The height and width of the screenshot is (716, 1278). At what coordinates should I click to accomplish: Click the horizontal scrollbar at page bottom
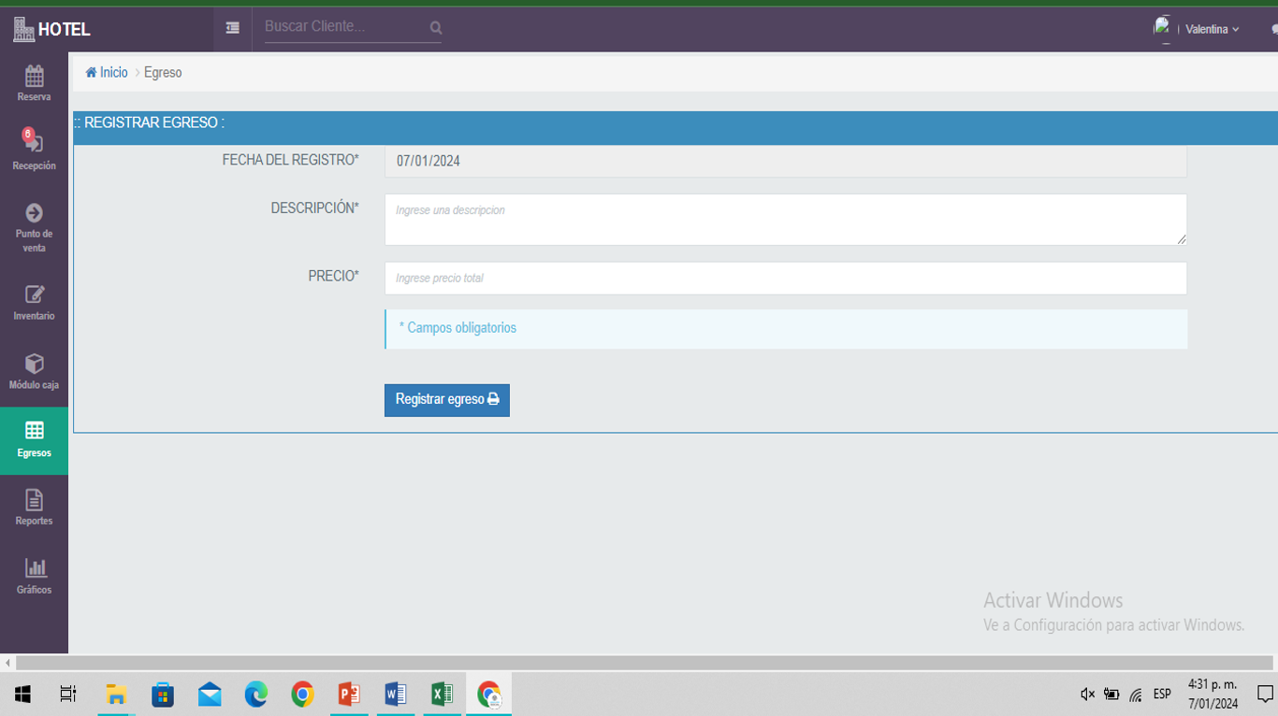(644, 663)
